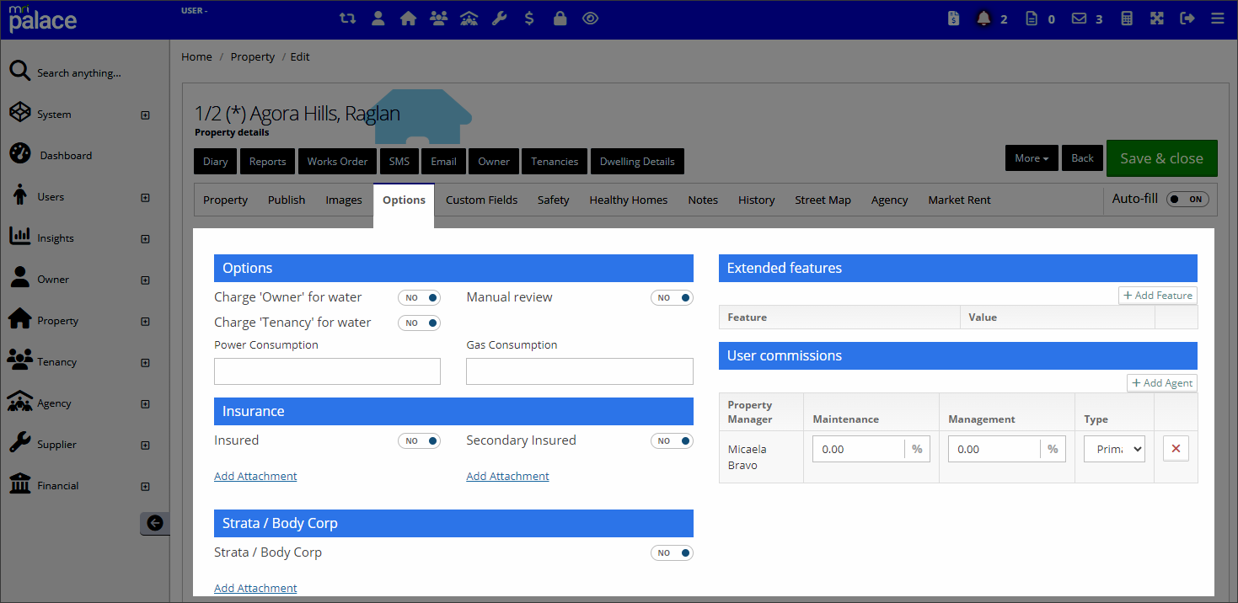Viewport: 1238px width, 603px height.
Task: Click the Save & close button
Action: click(x=1161, y=158)
